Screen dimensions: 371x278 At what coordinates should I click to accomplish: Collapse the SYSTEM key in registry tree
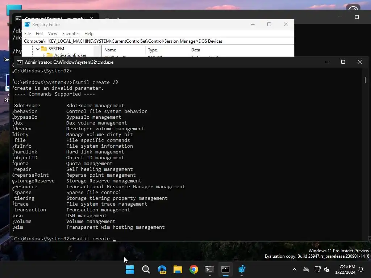tap(38, 49)
